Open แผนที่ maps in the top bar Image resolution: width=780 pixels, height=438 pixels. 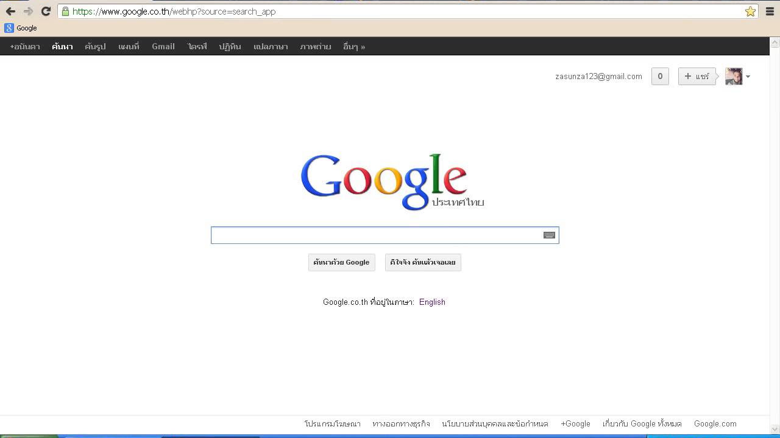click(x=129, y=46)
